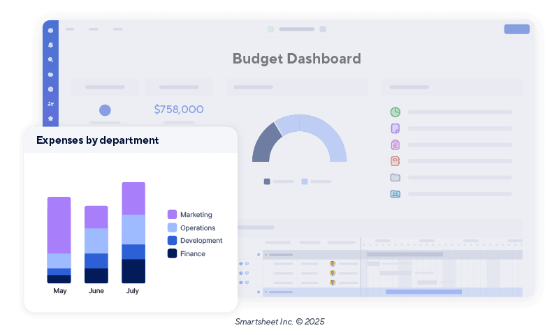Click the purple Marketing segment of the May bar

click(x=59, y=225)
